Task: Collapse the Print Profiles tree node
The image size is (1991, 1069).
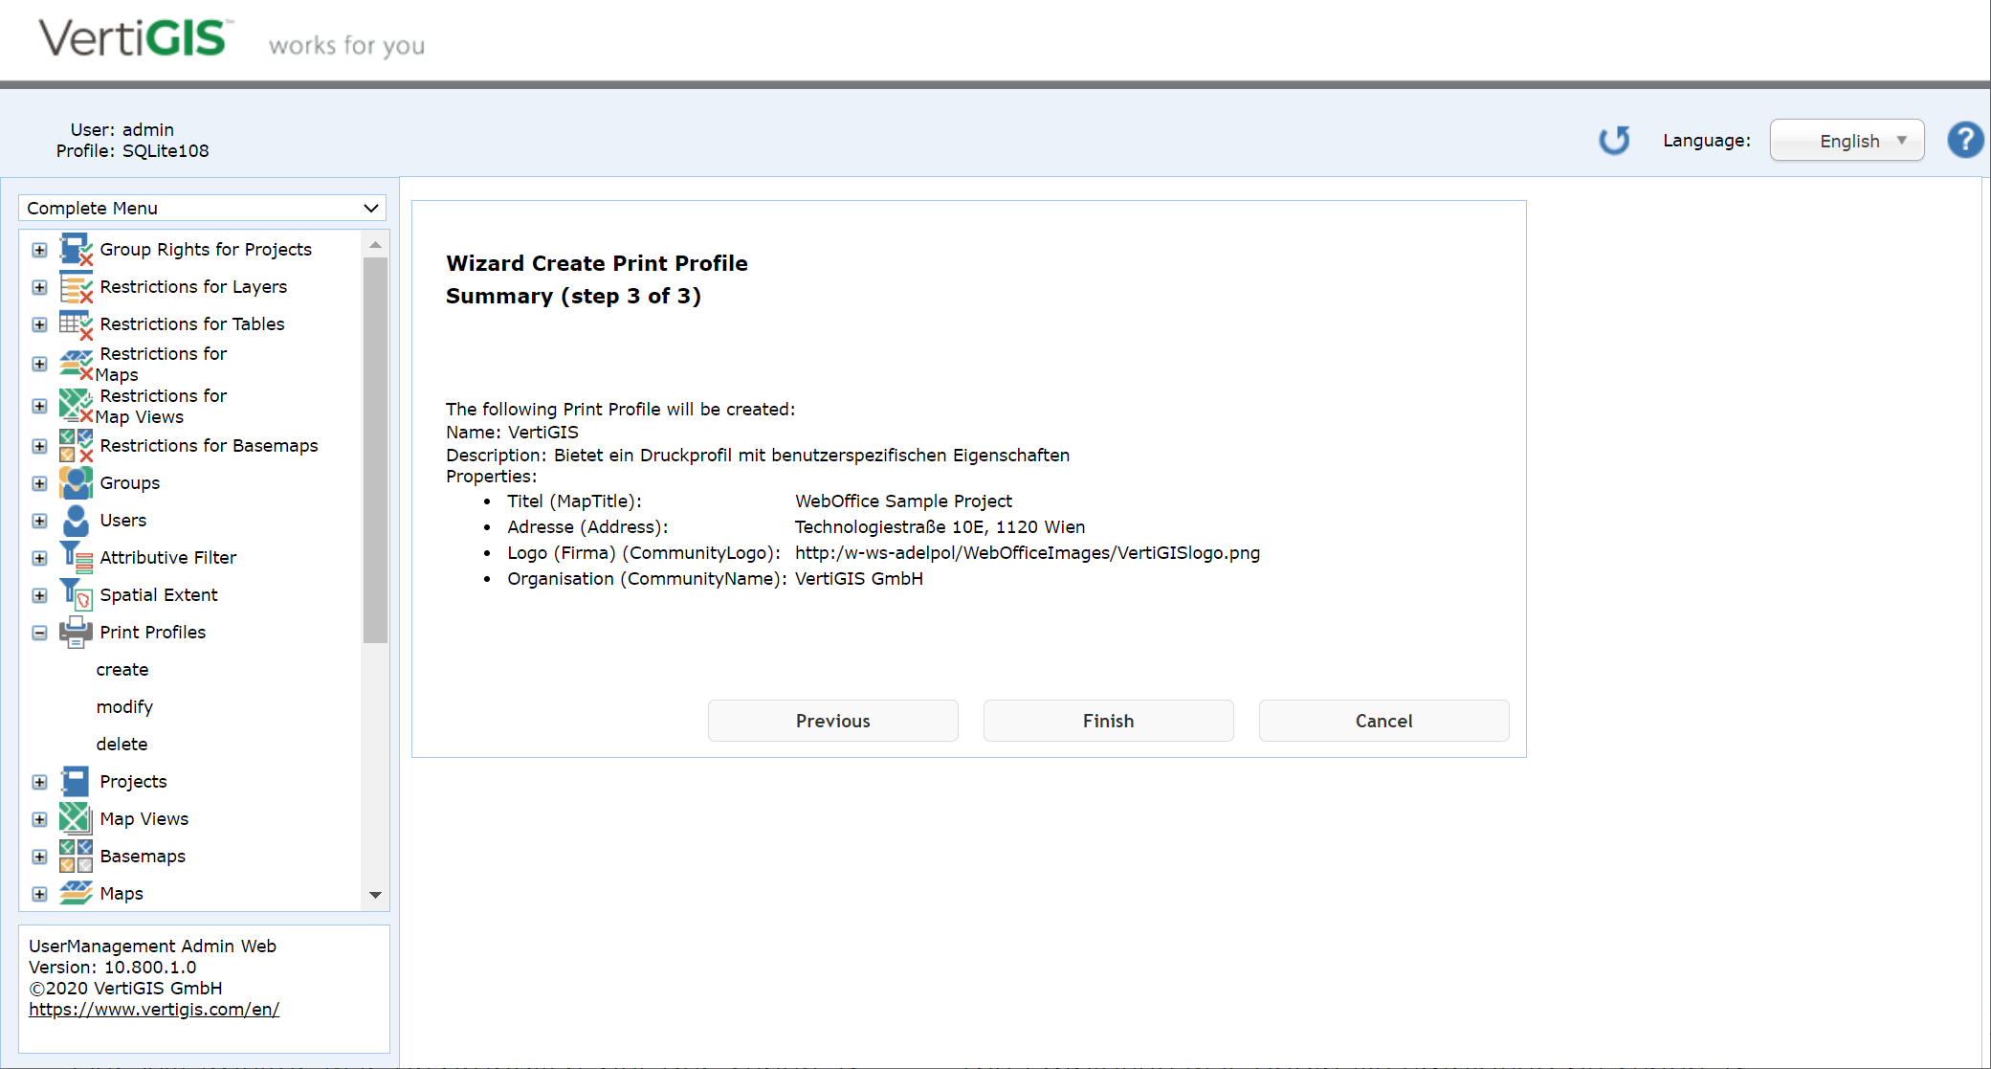Action: (x=39, y=633)
